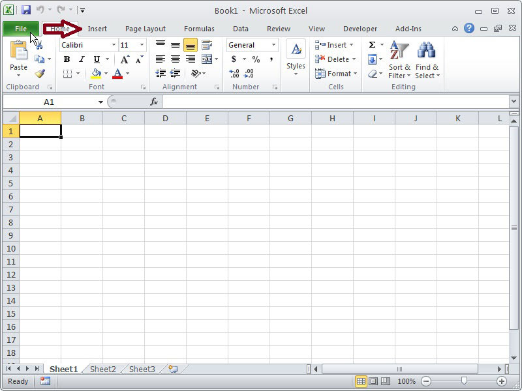The image size is (522, 391).
Task: Toggle Bold formatting
Action: point(67,59)
